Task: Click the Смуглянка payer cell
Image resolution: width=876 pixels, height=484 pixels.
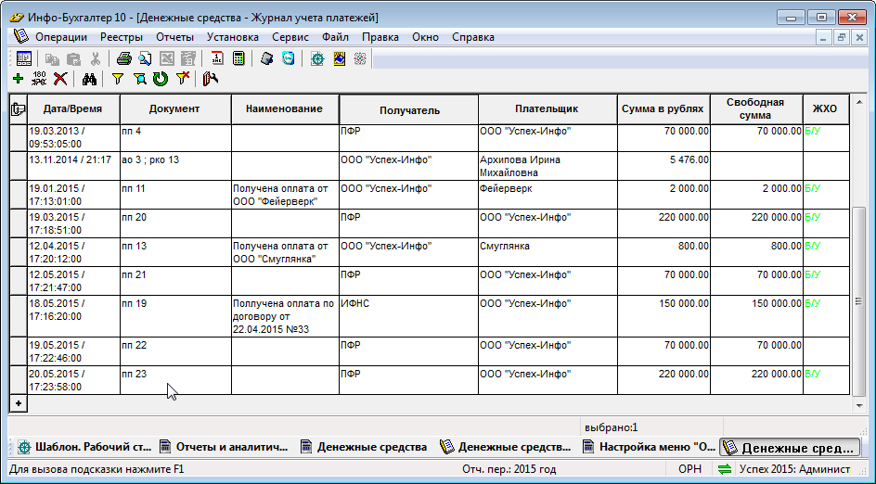Action: click(547, 252)
